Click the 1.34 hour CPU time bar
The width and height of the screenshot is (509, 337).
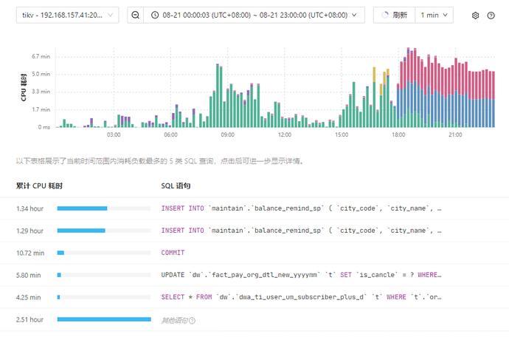tap(82, 208)
